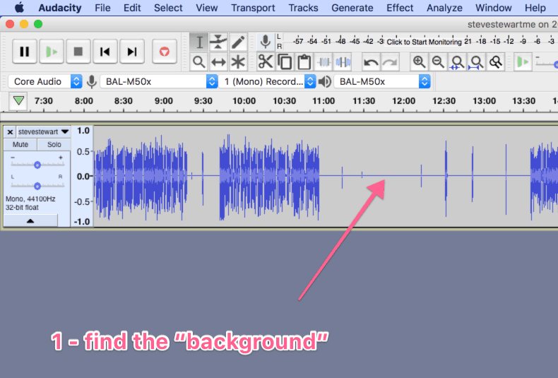Open the BAL-M50x playback device dropdown
The image size is (558, 378).
pos(382,81)
